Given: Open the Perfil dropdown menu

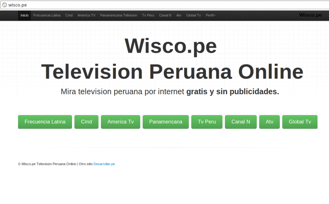Looking at the screenshot, I should 210,15.
